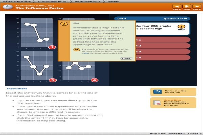This screenshot has height=135, width=203.
Task: Select graph number 4 badge
Action: (x=94, y=80)
